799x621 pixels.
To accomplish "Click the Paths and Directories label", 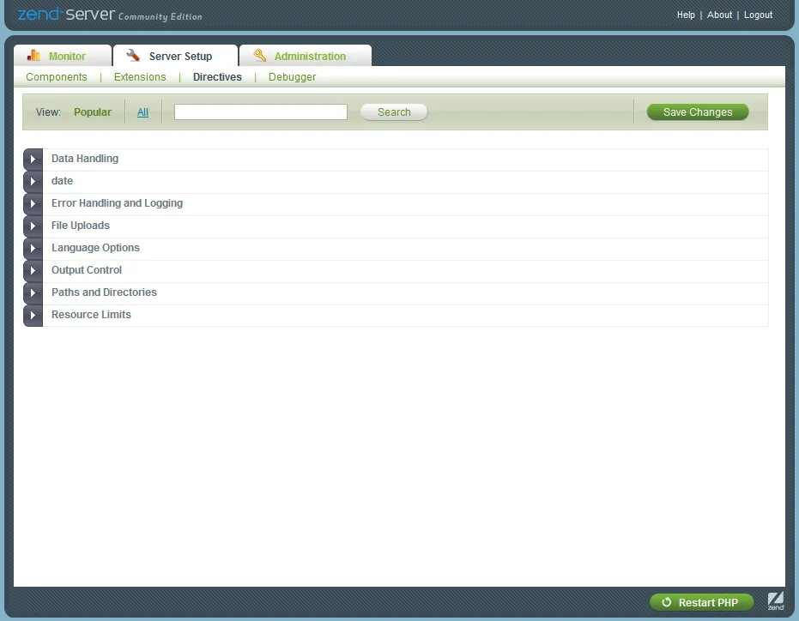I will tap(104, 292).
